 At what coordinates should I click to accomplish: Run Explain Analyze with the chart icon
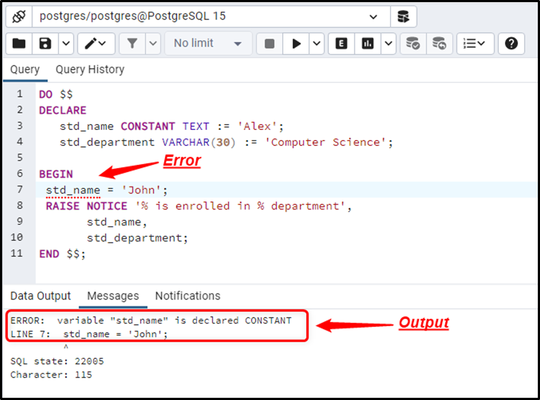click(x=367, y=43)
